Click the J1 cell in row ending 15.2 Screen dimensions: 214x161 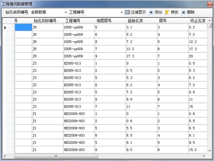pyautogui.click(x=48, y=150)
